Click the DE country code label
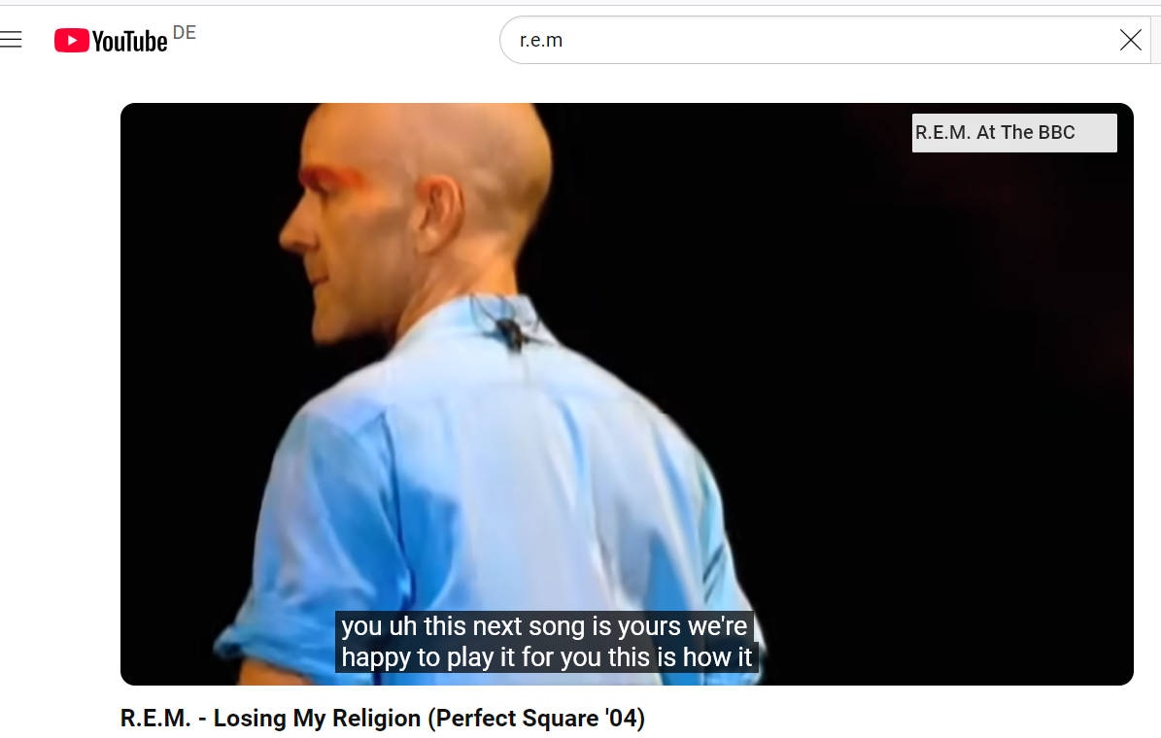Image resolution: width=1161 pixels, height=738 pixels. coord(185,33)
